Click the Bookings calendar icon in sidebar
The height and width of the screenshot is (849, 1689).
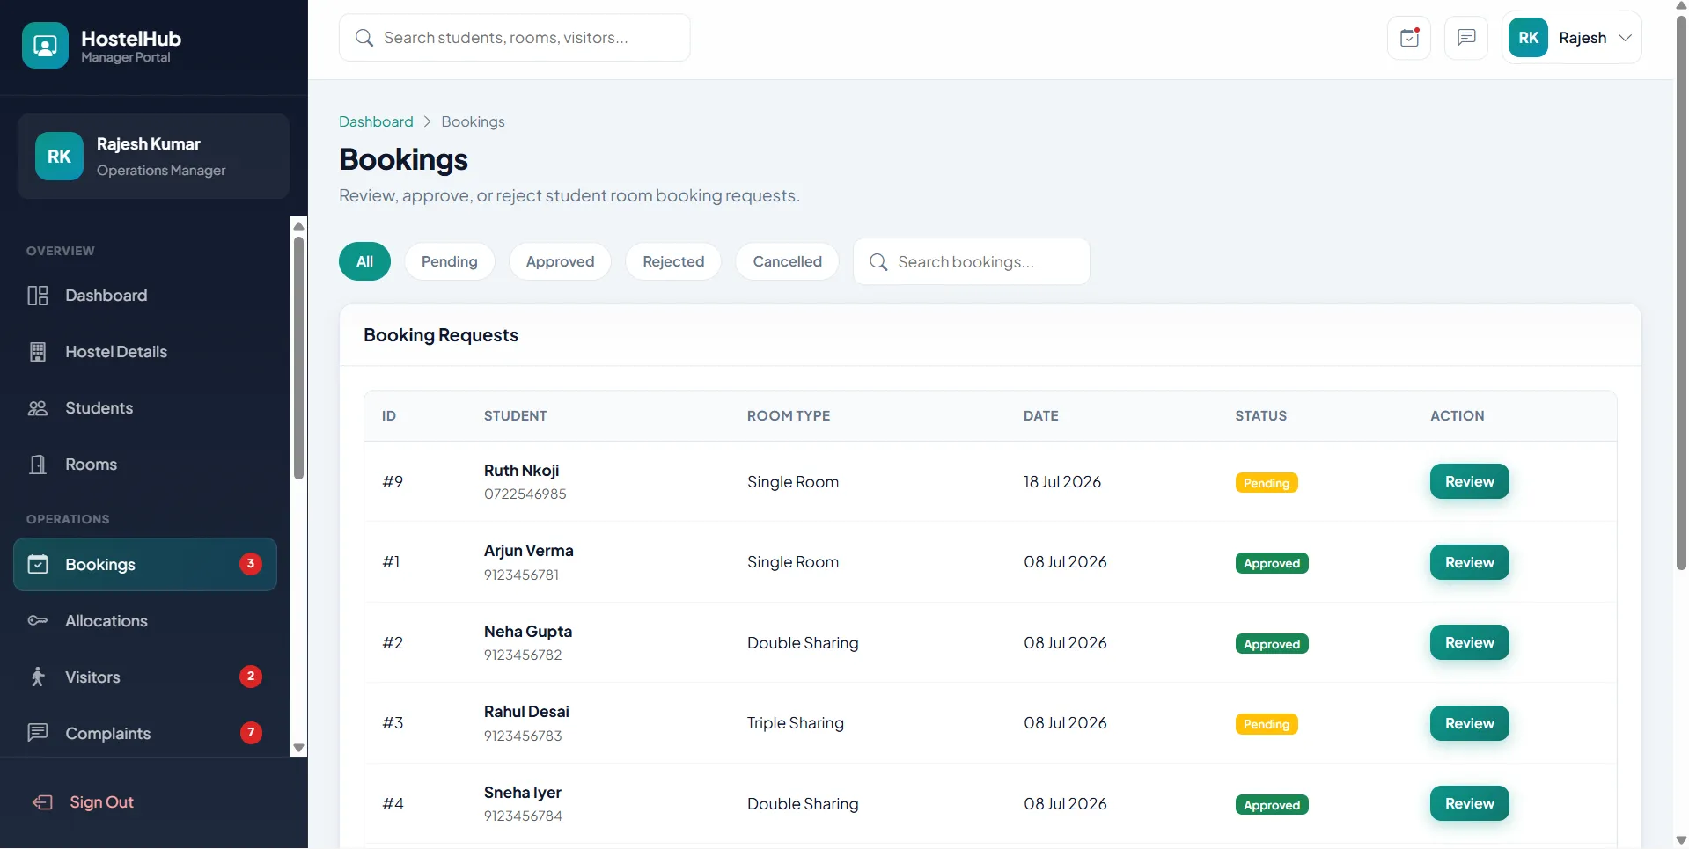[x=38, y=565]
